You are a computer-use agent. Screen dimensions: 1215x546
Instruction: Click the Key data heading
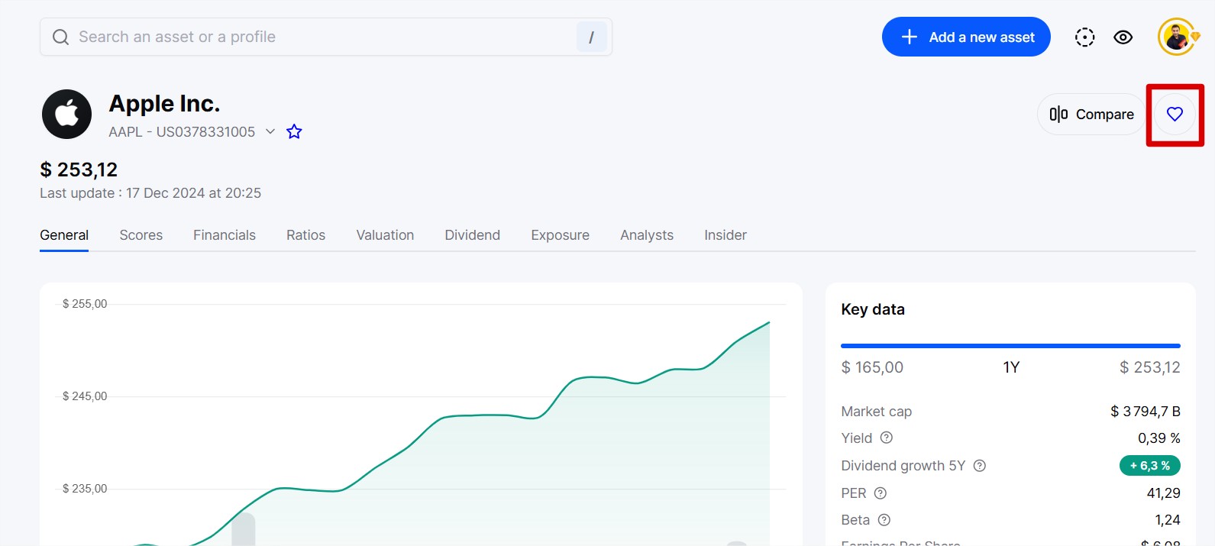(873, 309)
